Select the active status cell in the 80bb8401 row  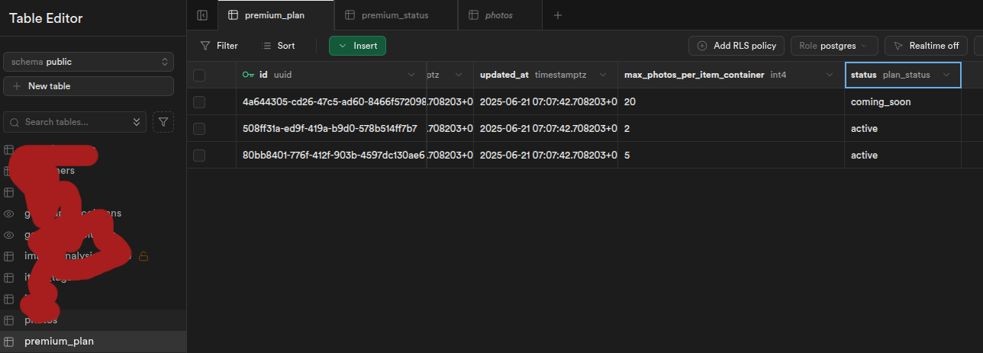point(903,156)
